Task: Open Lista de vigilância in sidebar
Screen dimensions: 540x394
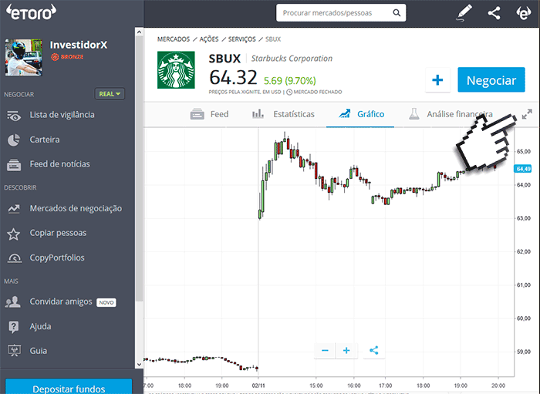Action: tap(62, 115)
